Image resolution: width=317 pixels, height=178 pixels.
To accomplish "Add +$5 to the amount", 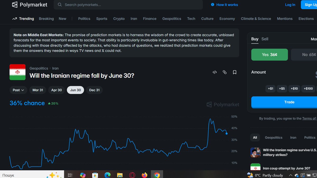I will click(282, 89).
